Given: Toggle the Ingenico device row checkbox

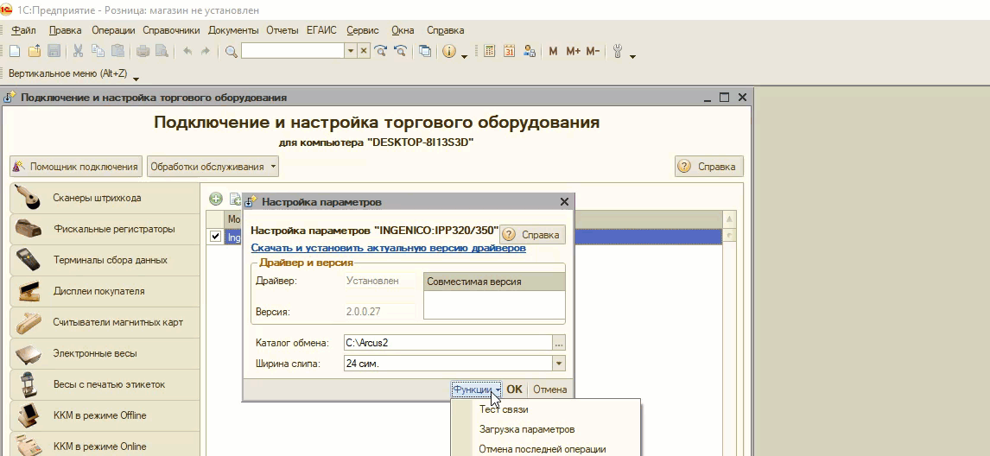Looking at the screenshot, I should (215, 237).
